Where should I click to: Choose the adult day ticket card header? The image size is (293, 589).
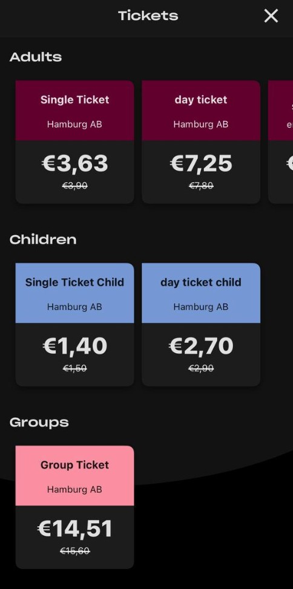point(201,111)
